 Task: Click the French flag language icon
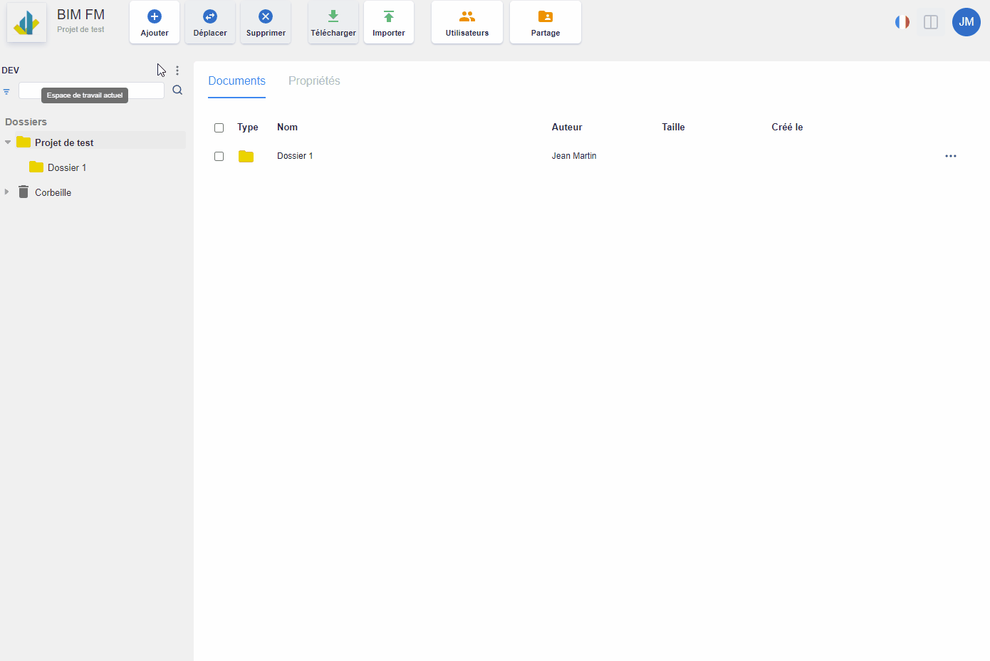click(x=902, y=22)
